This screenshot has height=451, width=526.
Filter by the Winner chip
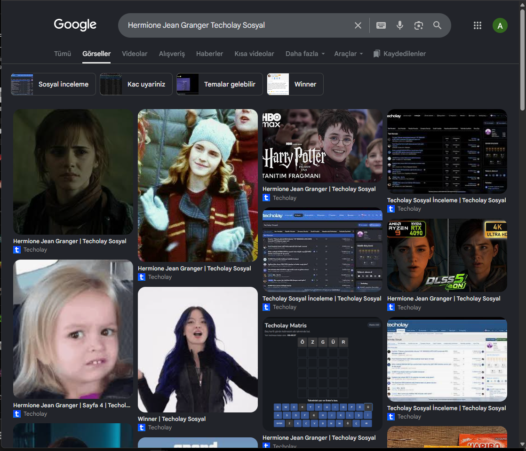pos(295,84)
